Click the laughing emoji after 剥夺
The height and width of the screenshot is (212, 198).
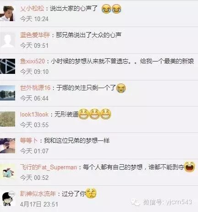click(190, 167)
